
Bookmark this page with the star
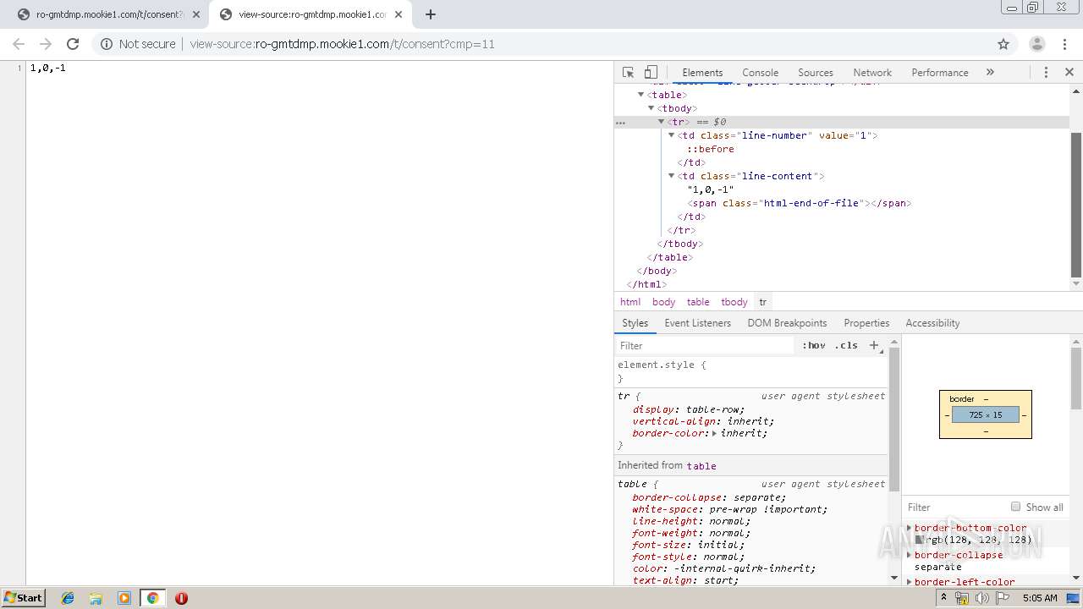(x=1003, y=44)
